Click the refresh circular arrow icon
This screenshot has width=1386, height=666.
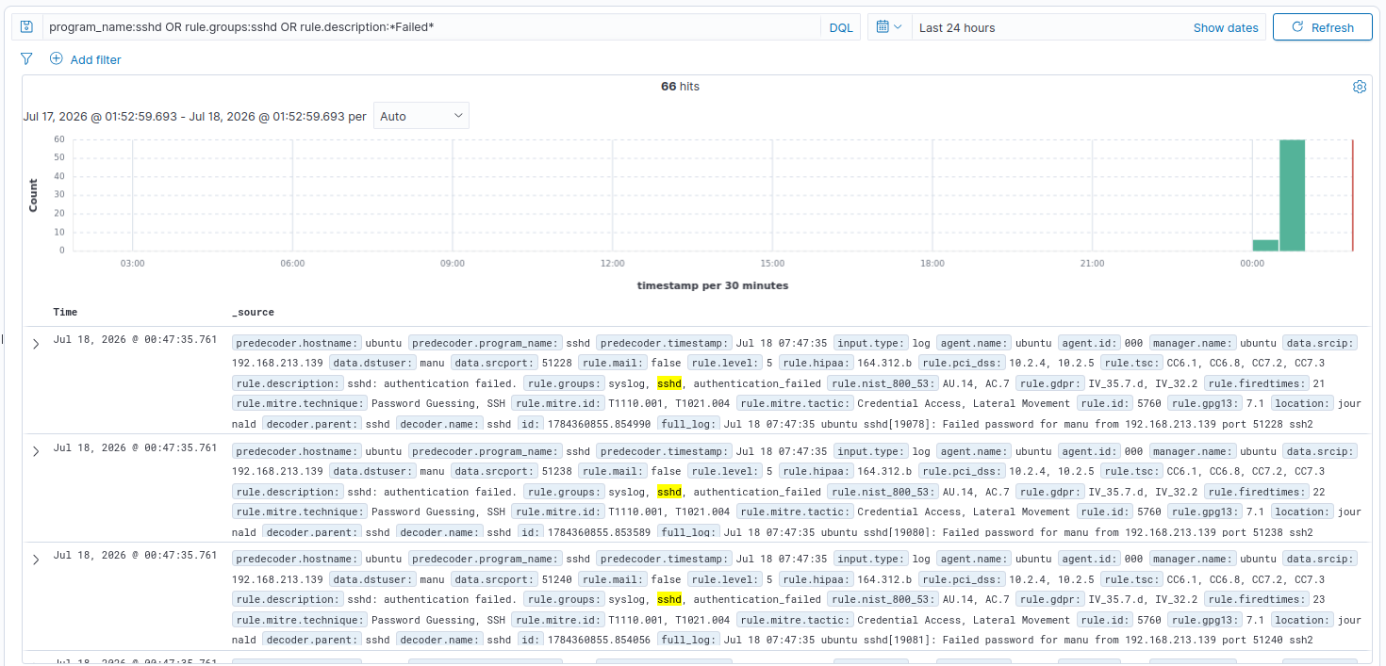click(1297, 27)
